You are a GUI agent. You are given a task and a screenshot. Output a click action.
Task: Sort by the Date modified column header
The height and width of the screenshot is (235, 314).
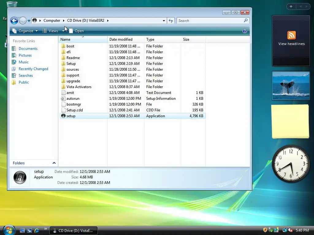126,39
